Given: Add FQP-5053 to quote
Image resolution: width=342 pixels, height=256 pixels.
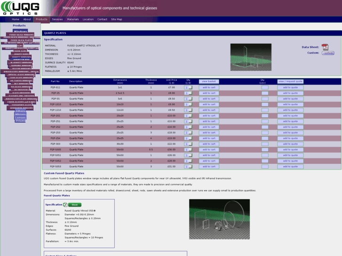Looking at the screenshot, I should (290, 167).
